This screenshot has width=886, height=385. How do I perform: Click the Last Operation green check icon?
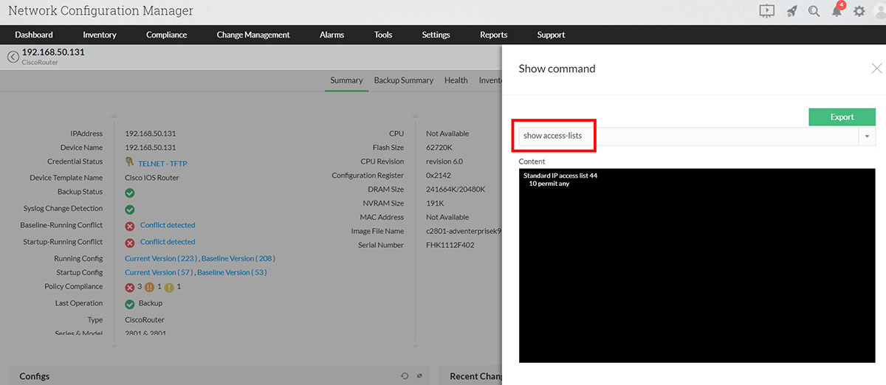[x=130, y=304]
